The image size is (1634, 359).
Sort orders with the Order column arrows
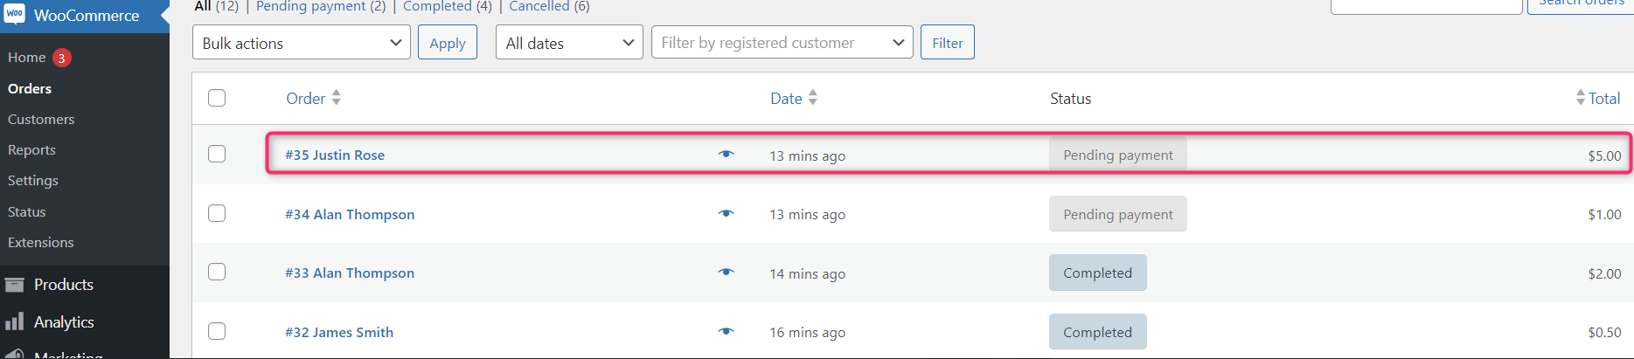coord(337,98)
